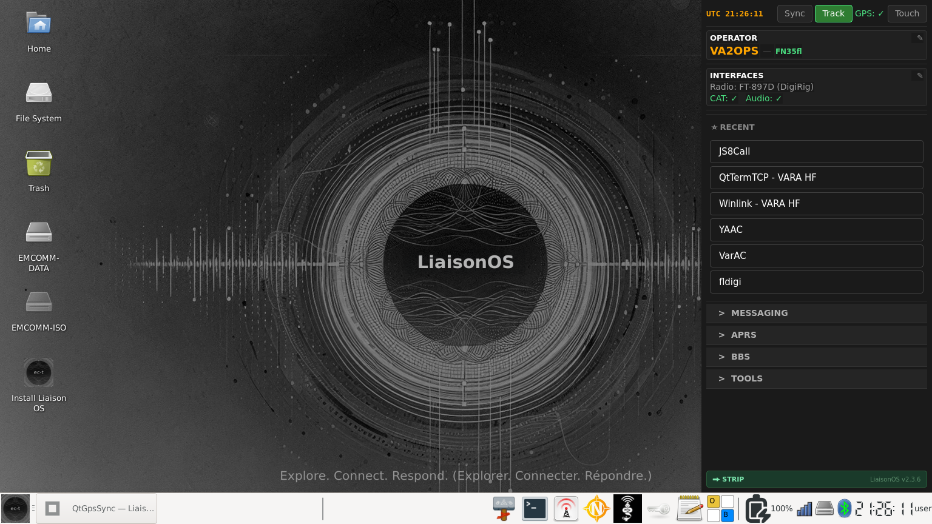This screenshot has height=524, width=932.
Task: Open the black snake-and-signal launcher in the taskbar
Action: tap(627, 508)
